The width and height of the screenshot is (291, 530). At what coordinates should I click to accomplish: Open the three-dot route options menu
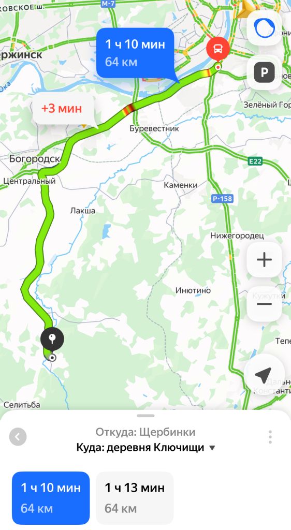[270, 437]
